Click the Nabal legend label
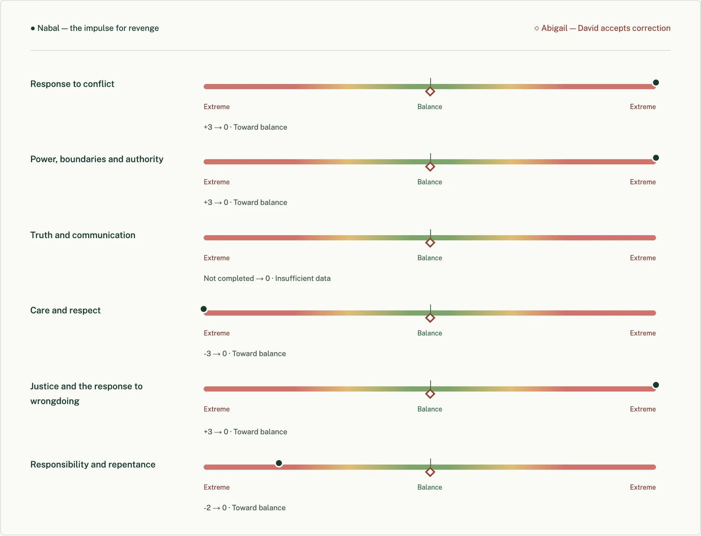 [95, 28]
